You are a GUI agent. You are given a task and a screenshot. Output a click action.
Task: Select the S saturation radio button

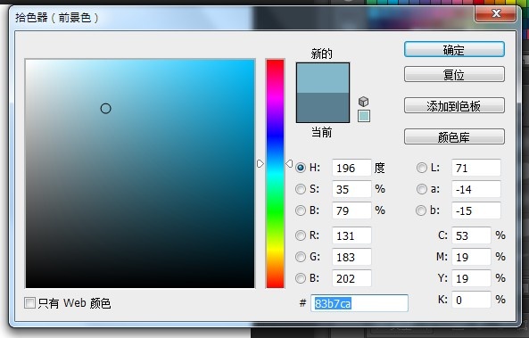[301, 189]
